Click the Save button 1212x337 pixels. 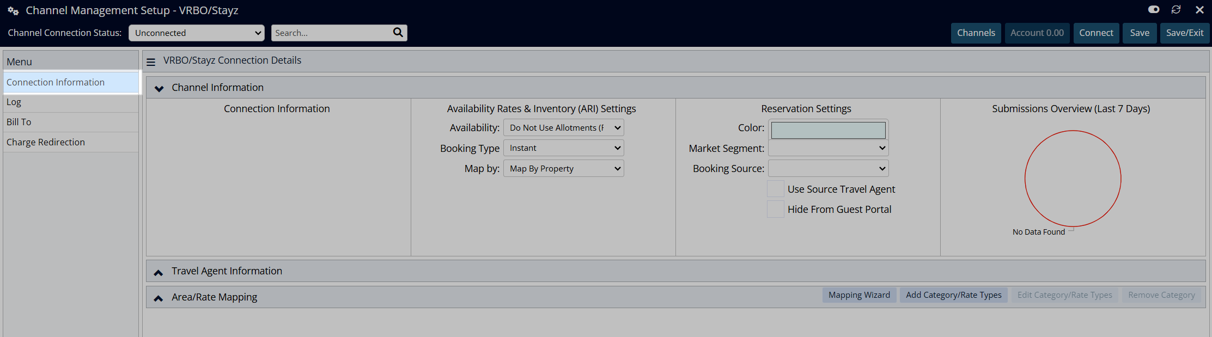[1140, 33]
